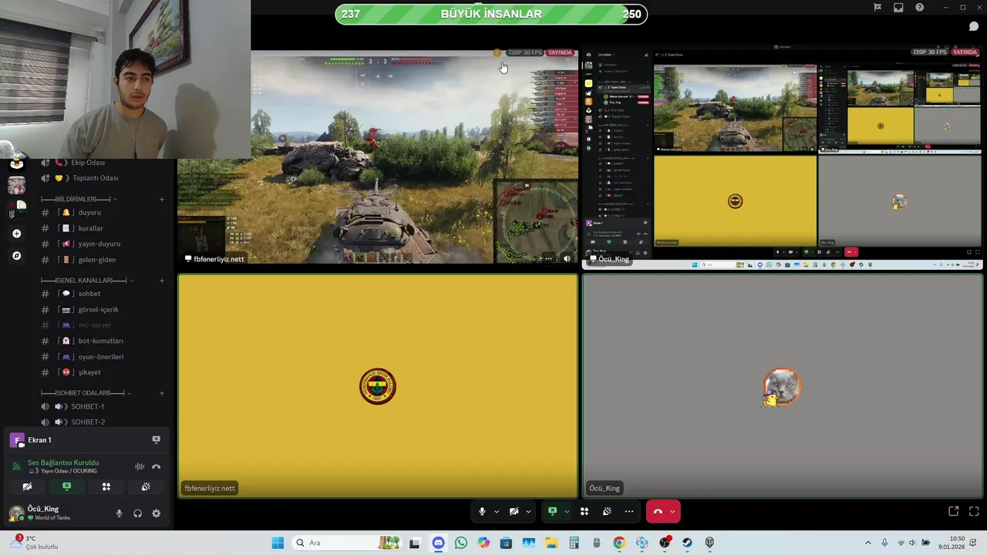Launch WhatsApp from the taskbar

point(460,543)
